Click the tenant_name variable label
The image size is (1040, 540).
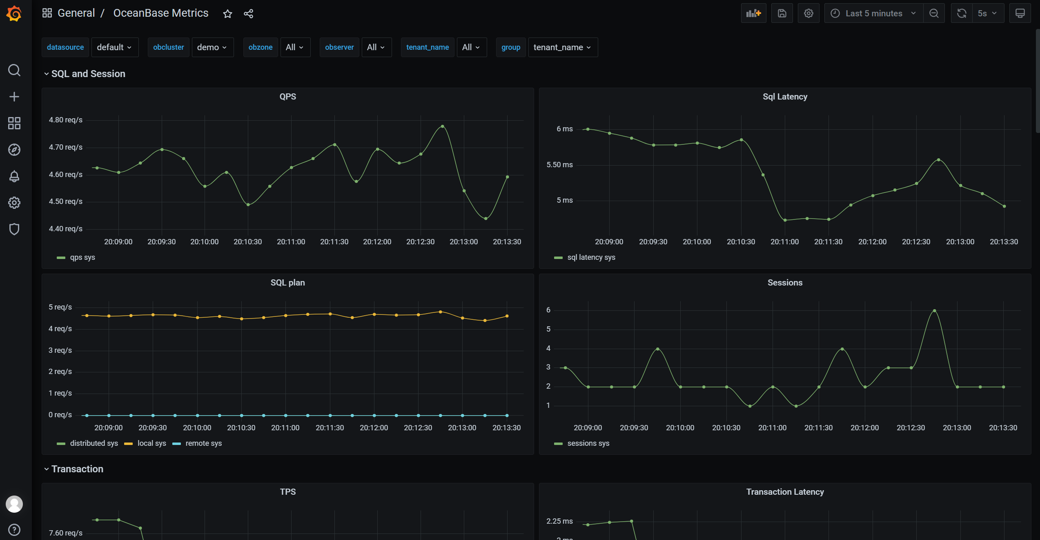pyautogui.click(x=428, y=47)
